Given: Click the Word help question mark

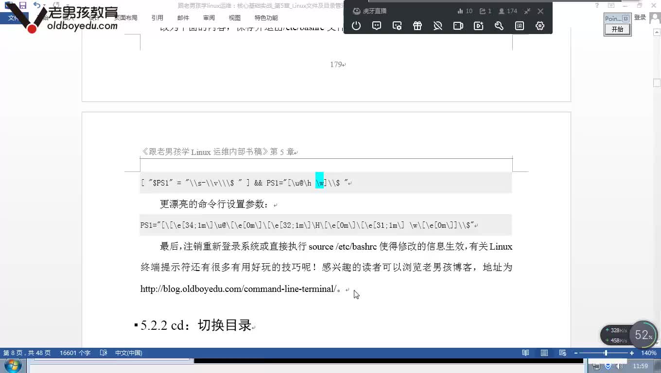Looking at the screenshot, I should coord(597,5).
